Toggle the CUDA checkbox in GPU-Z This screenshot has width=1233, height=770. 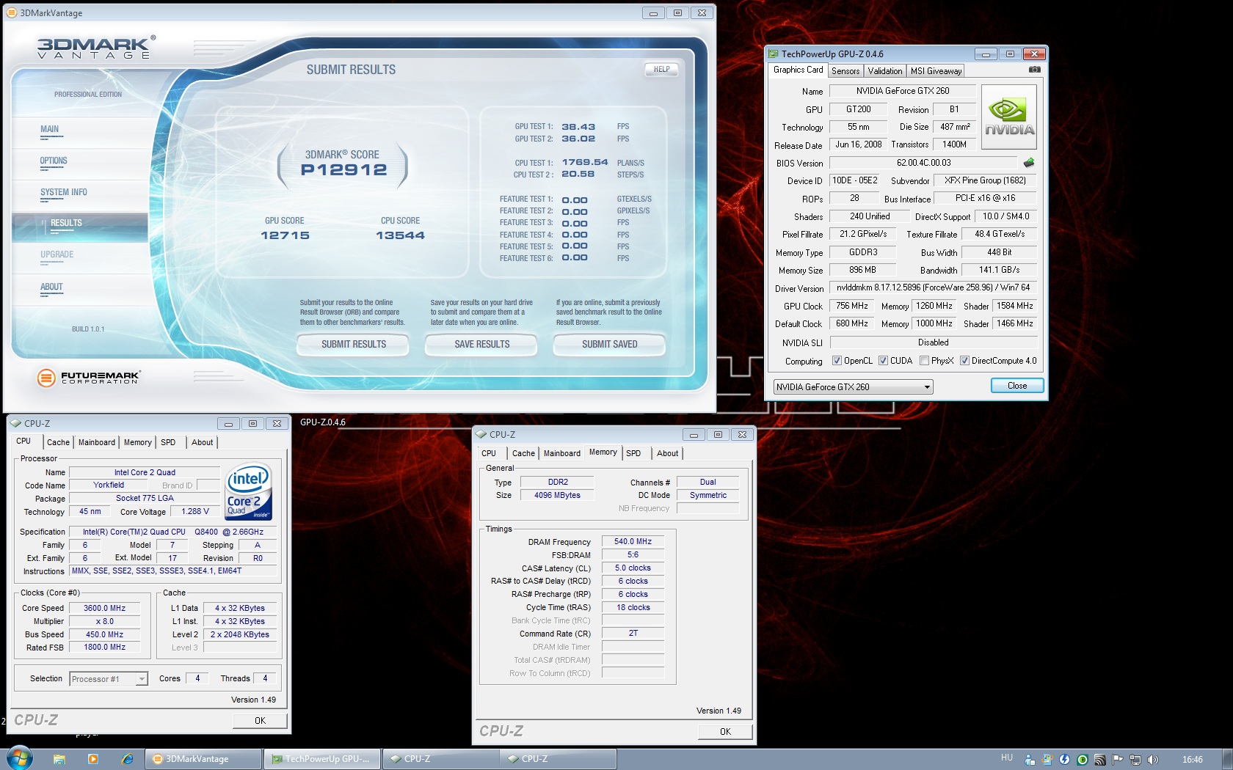[883, 361]
